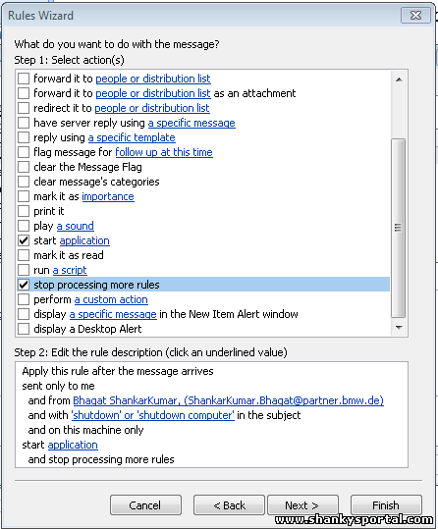Uncheck the 'start application' checkbox
This screenshot has width=438, height=529.
[x=24, y=240]
